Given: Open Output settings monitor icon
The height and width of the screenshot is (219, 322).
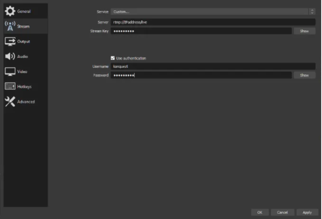Looking at the screenshot, I should [x=10, y=41].
